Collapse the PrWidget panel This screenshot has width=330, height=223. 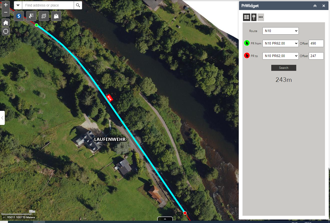(x=315, y=6)
